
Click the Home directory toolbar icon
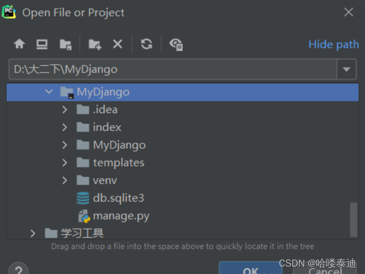click(x=20, y=44)
